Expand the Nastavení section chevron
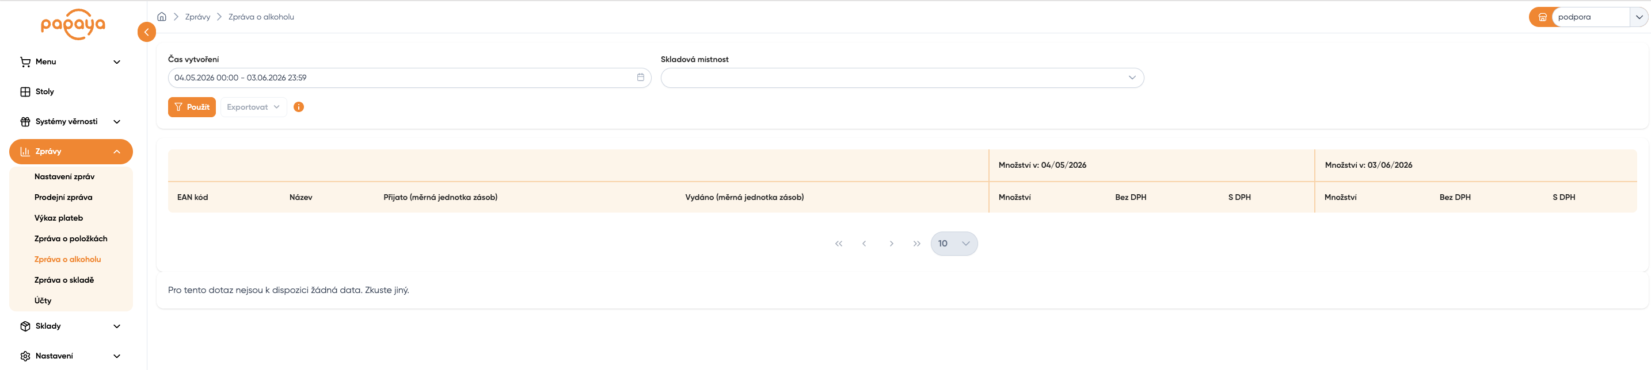 point(117,356)
